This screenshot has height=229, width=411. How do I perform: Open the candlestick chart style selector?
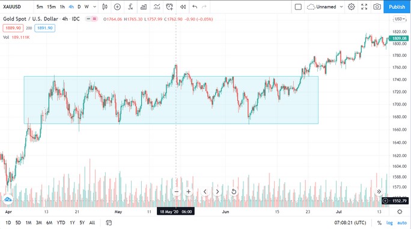point(105,7)
